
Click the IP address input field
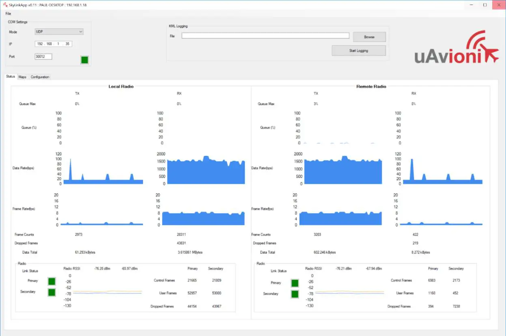(x=53, y=44)
